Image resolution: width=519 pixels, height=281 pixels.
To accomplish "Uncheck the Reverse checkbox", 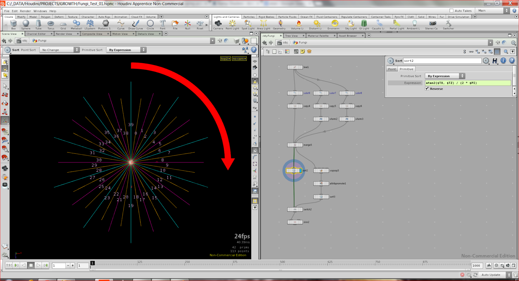I will (427, 89).
